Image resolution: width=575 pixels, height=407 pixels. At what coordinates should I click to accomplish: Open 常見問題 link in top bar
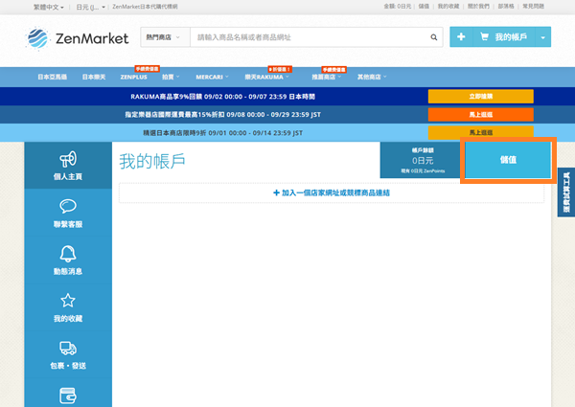[x=533, y=7]
